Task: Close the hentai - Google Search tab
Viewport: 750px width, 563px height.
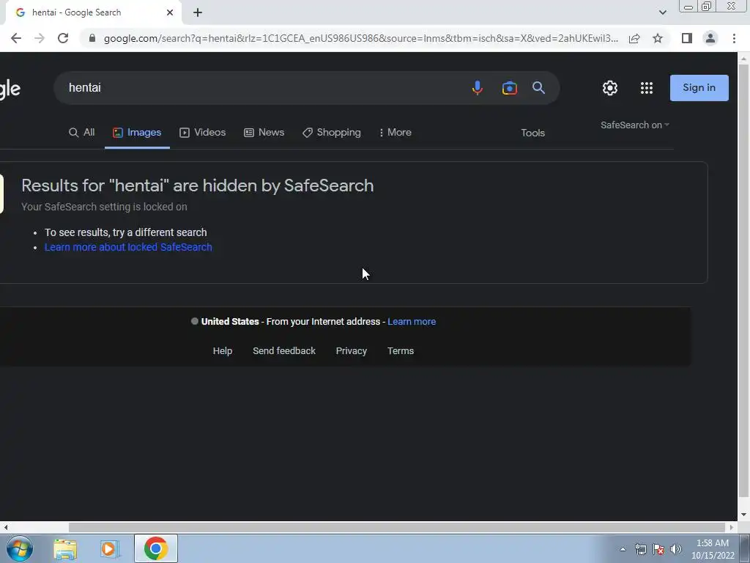Action: [170, 12]
